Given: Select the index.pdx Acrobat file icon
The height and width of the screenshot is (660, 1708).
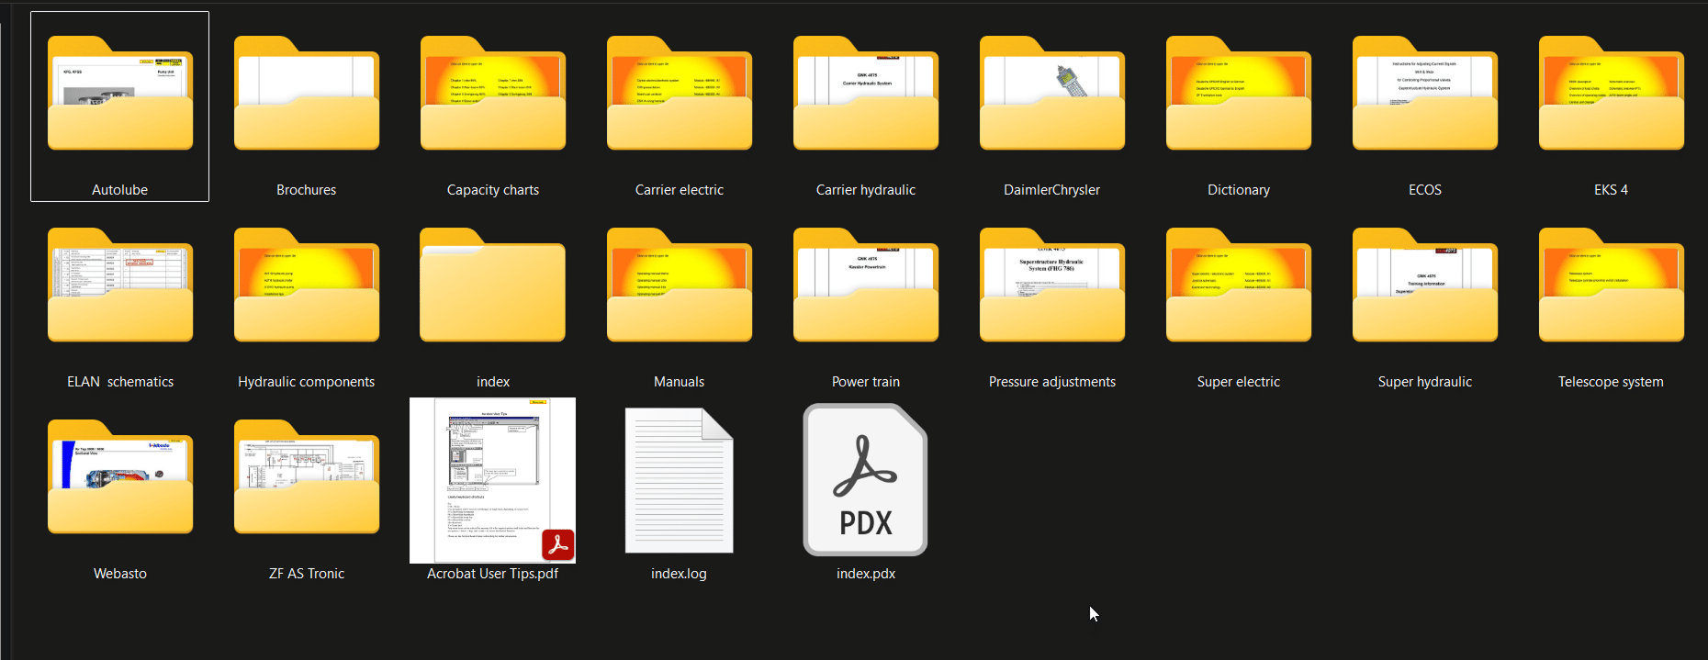Looking at the screenshot, I should point(866,480).
